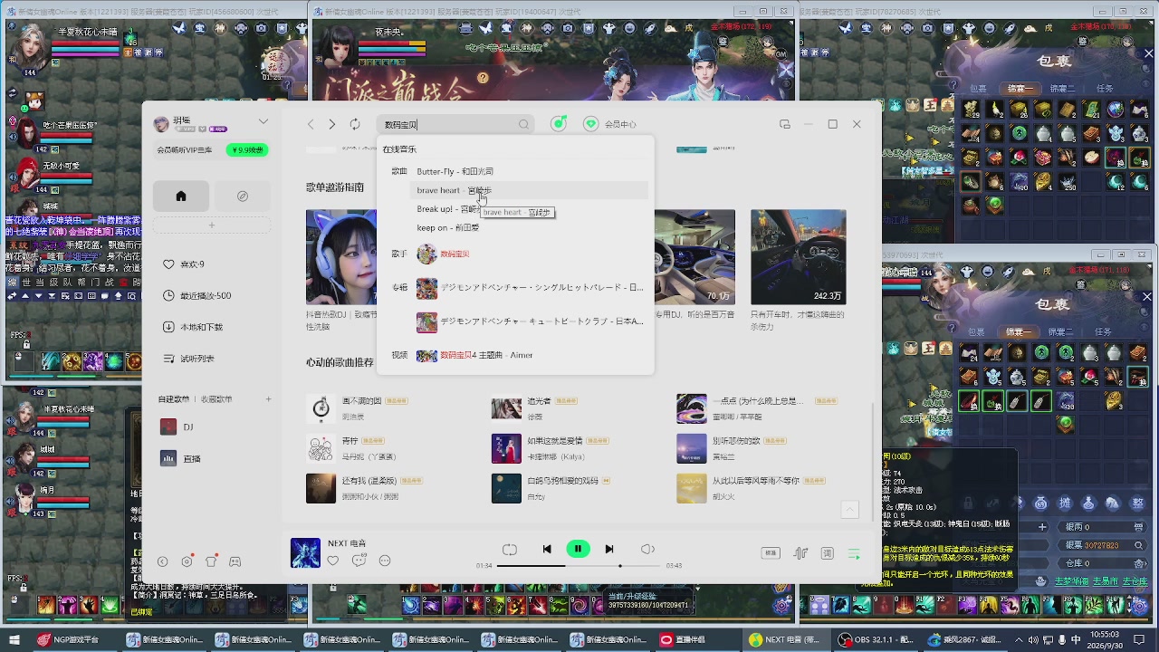Switch music player to mini mode
The image size is (1159, 652).
(x=785, y=124)
